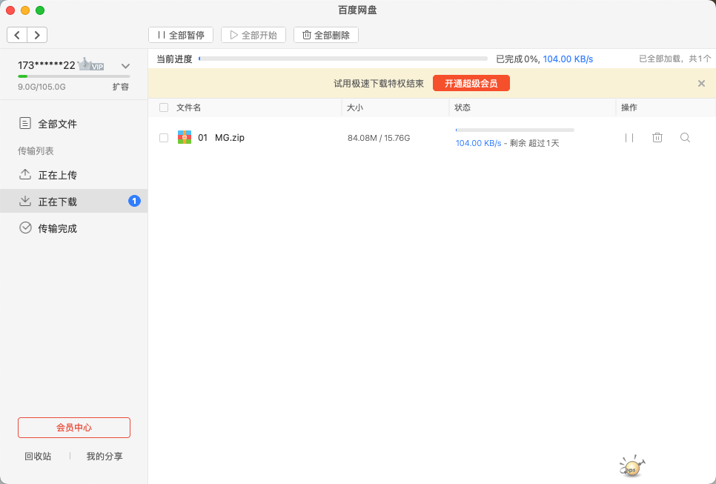Click the 操作 column header

[629, 107]
